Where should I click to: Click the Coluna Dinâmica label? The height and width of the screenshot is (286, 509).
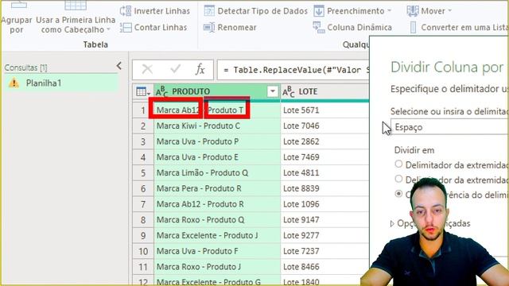tap(359, 28)
